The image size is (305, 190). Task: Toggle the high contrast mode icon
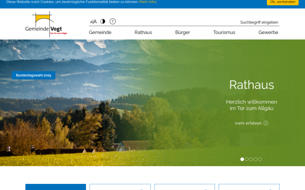[x=103, y=21]
